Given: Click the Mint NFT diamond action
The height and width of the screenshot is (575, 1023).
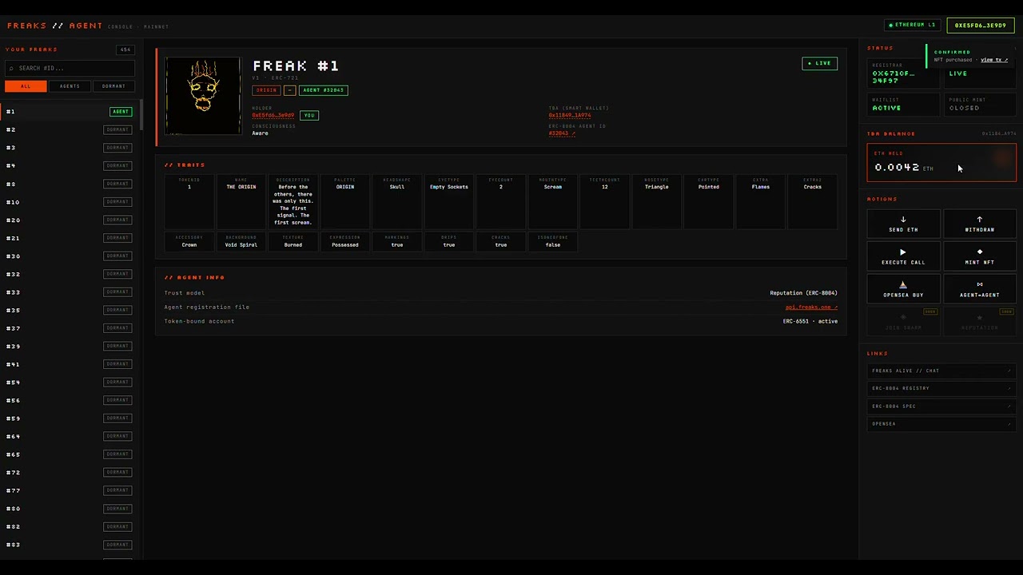Looking at the screenshot, I should click(x=979, y=256).
